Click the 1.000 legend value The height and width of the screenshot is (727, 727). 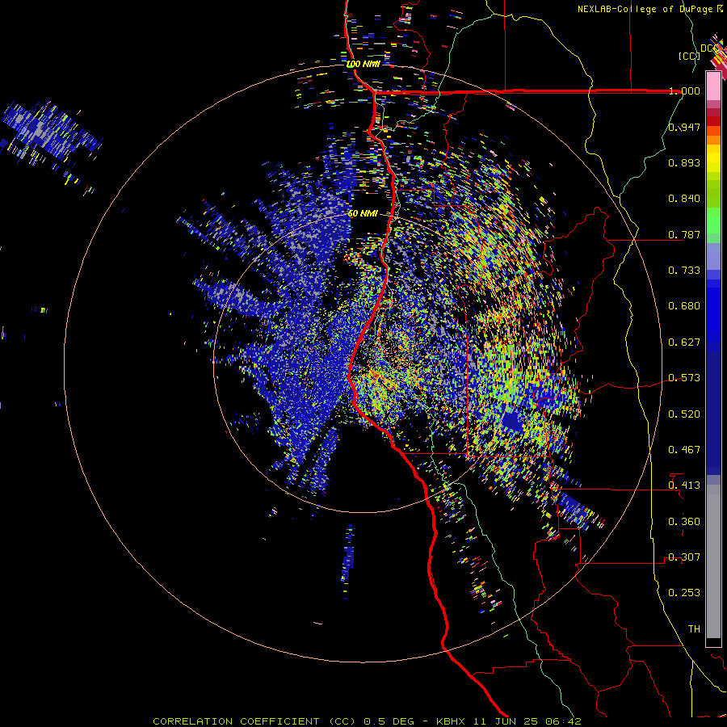684,90
